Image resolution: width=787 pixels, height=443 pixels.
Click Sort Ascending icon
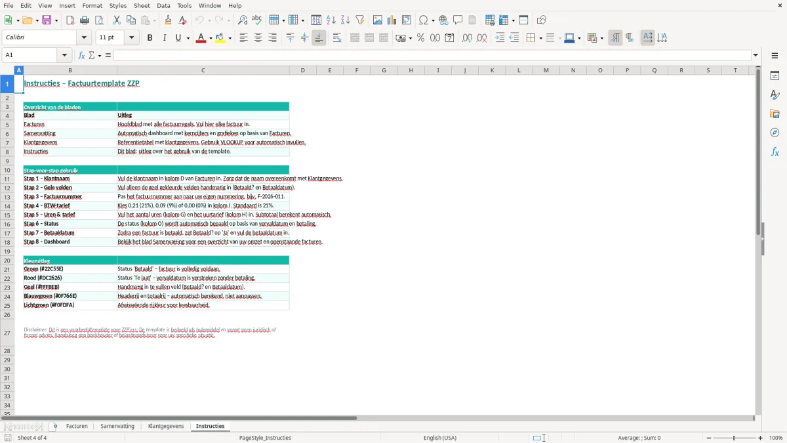[331, 20]
